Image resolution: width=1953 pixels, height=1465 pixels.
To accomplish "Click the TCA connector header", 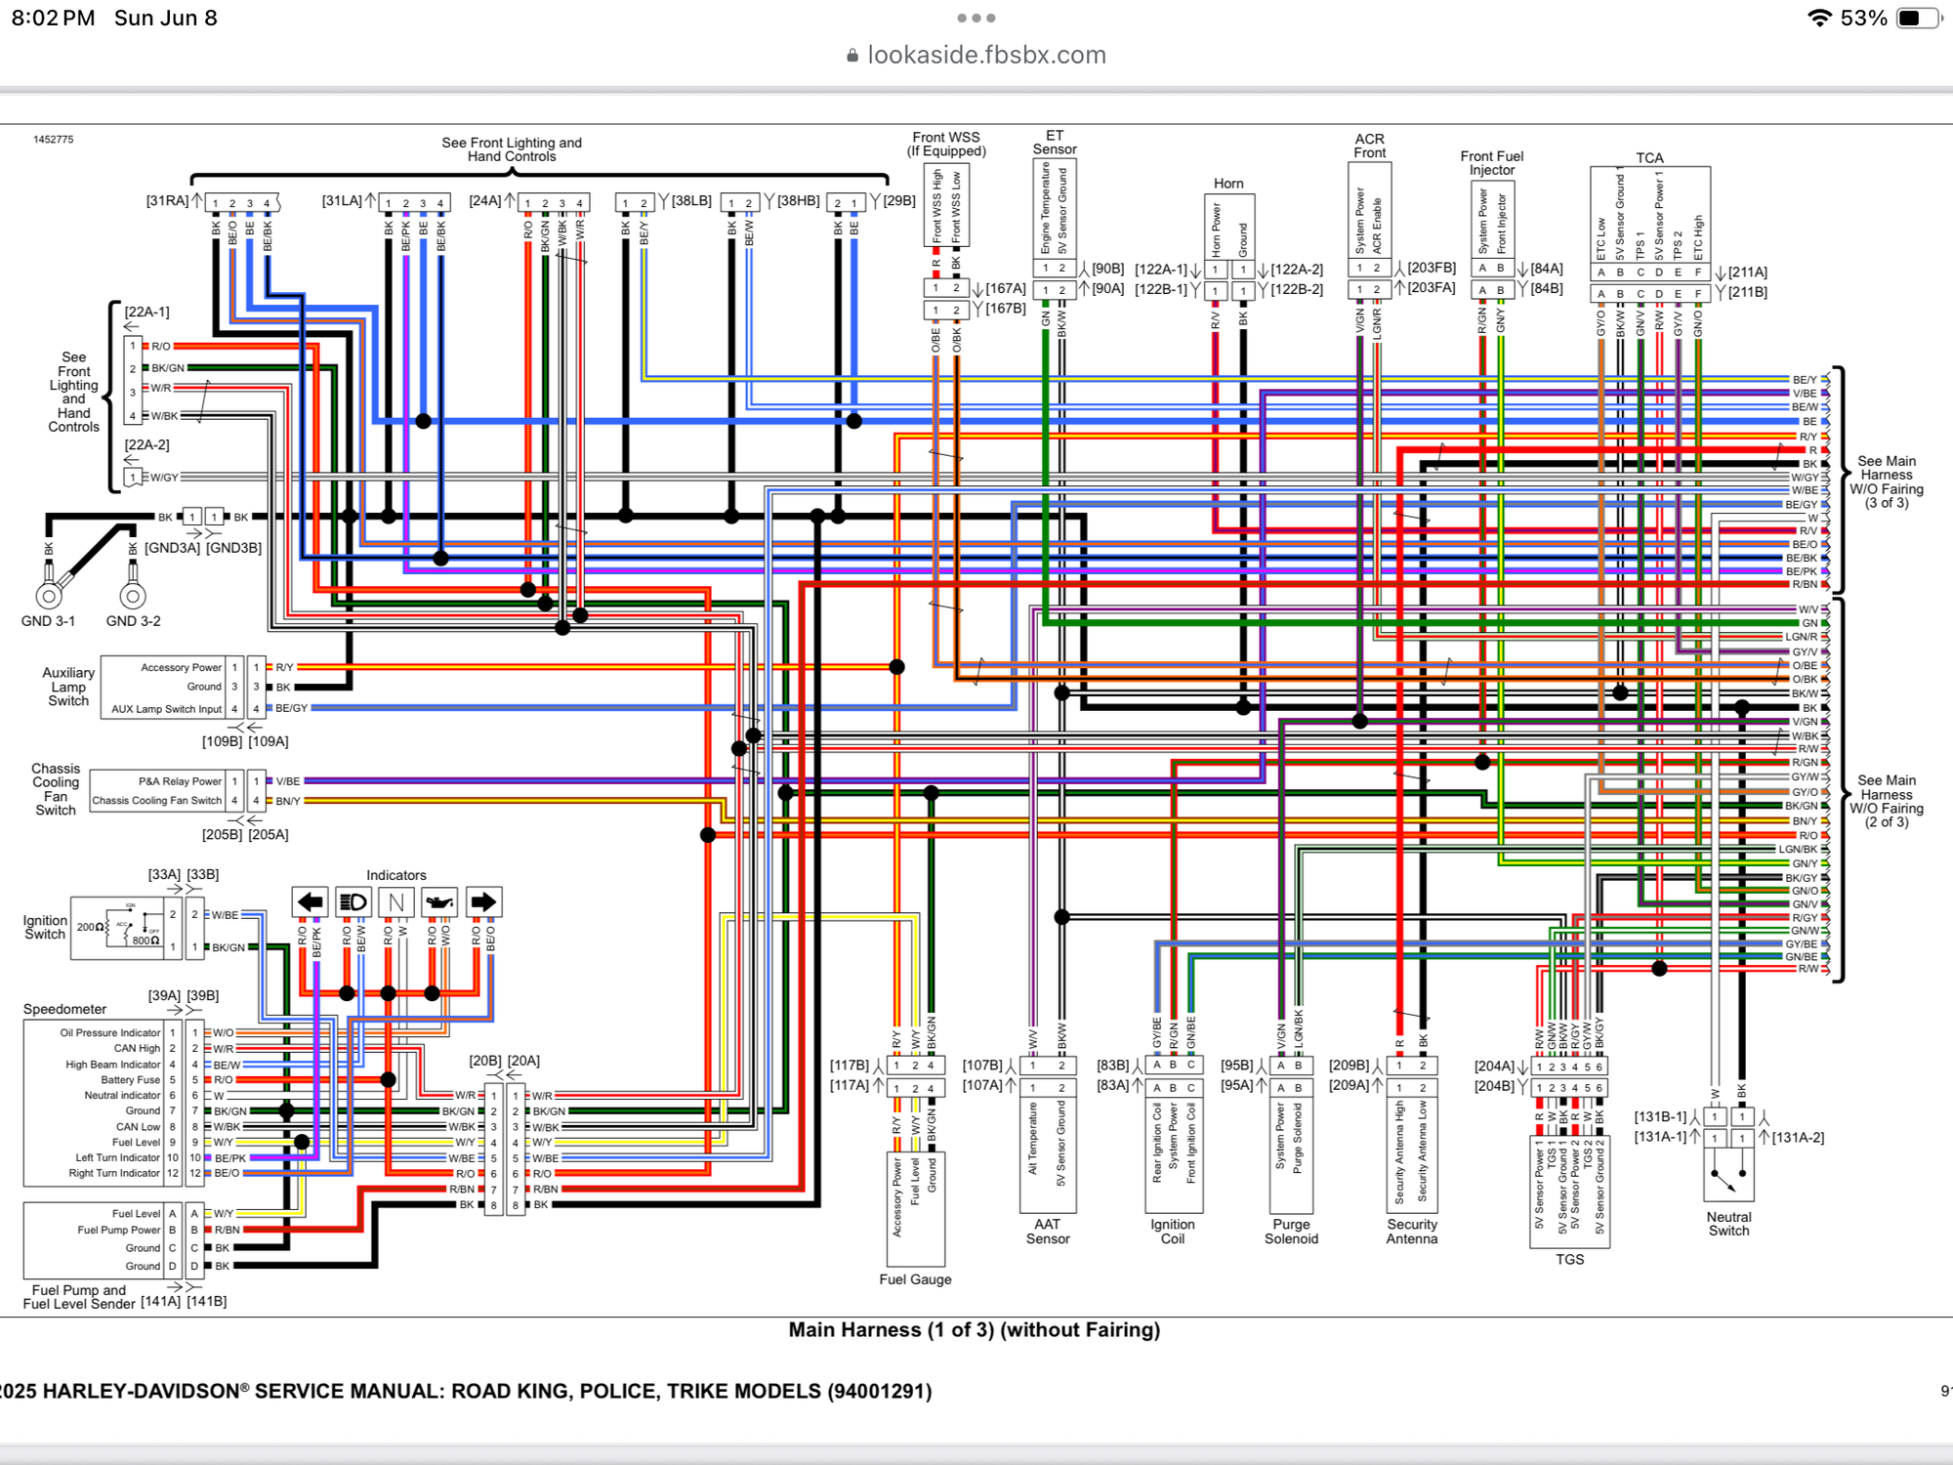I will pyautogui.click(x=1649, y=211).
